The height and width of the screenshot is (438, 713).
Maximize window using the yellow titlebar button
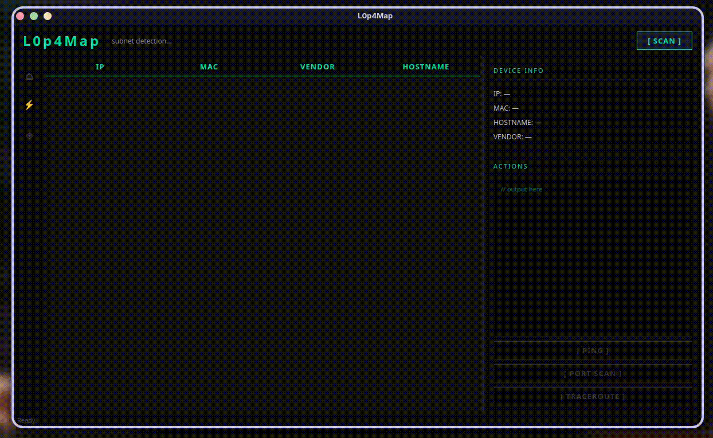point(48,16)
